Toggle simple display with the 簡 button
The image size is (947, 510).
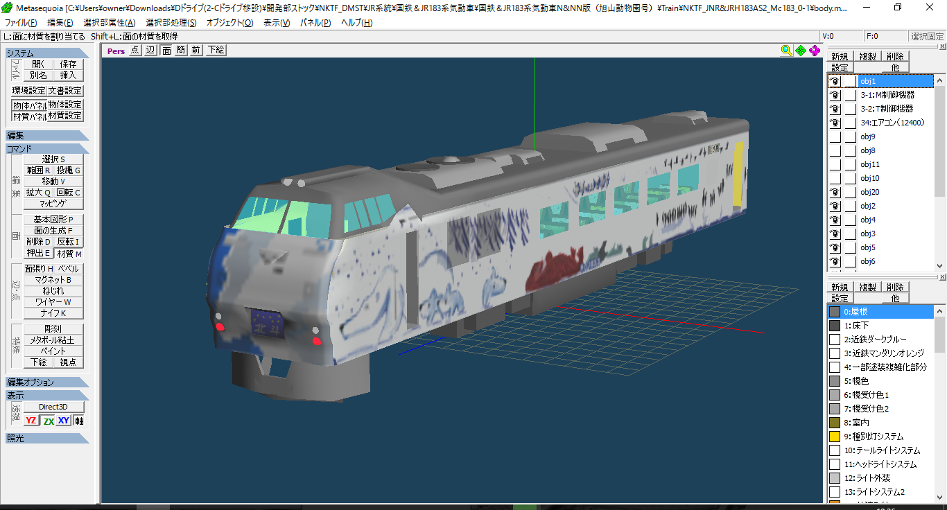181,50
